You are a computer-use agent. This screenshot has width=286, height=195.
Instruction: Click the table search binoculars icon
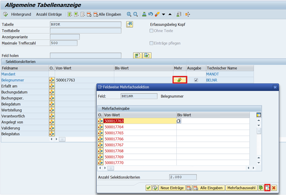point(129,25)
